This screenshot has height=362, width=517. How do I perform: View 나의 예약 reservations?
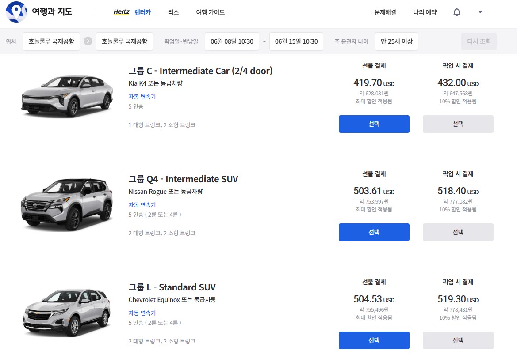click(x=425, y=12)
